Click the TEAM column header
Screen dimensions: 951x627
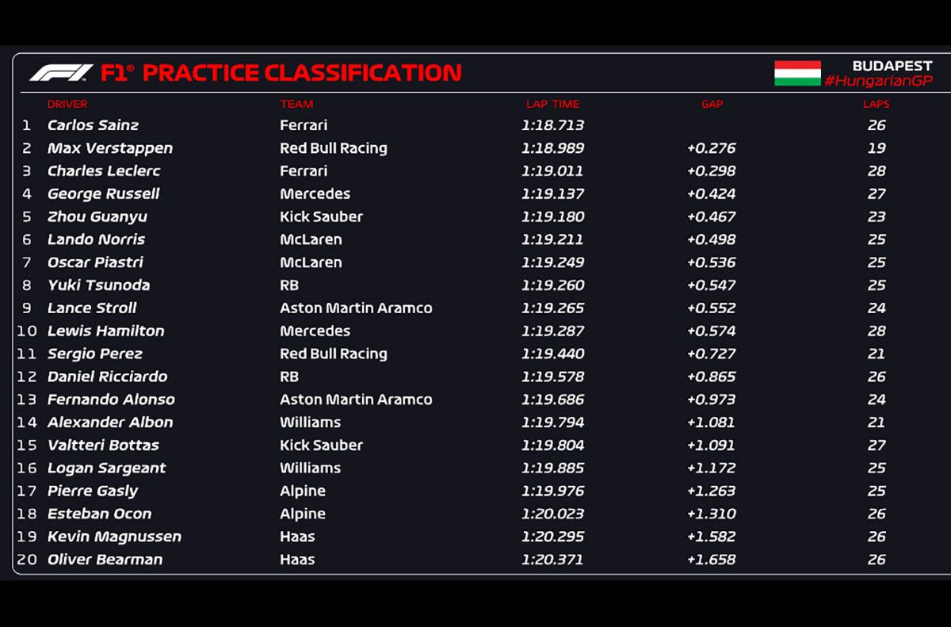(296, 104)
